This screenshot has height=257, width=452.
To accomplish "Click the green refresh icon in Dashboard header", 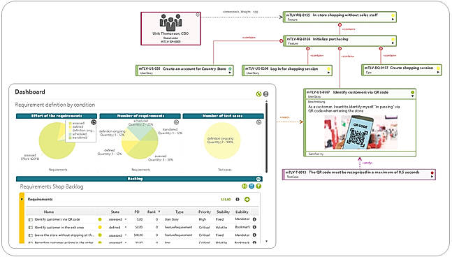I will click(258, 94).
